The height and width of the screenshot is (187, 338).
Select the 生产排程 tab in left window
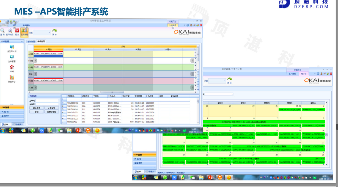coord(173,25)
